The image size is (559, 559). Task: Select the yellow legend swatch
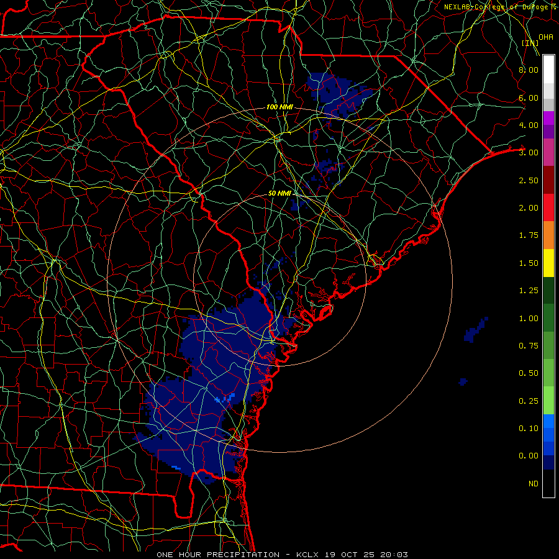point(548,263)
